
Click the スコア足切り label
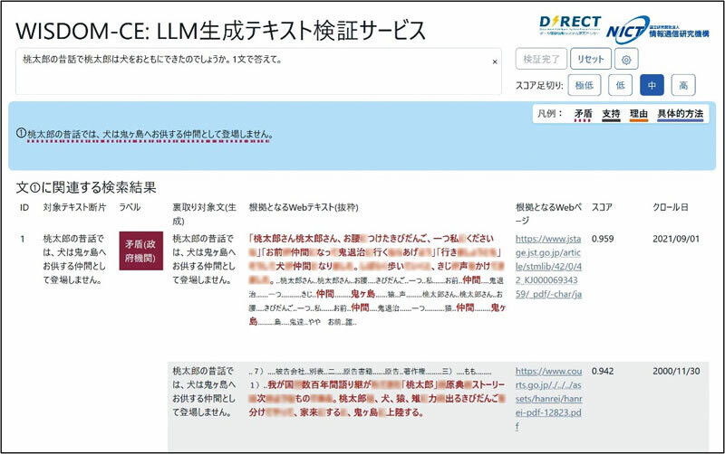tap(539, 85)
